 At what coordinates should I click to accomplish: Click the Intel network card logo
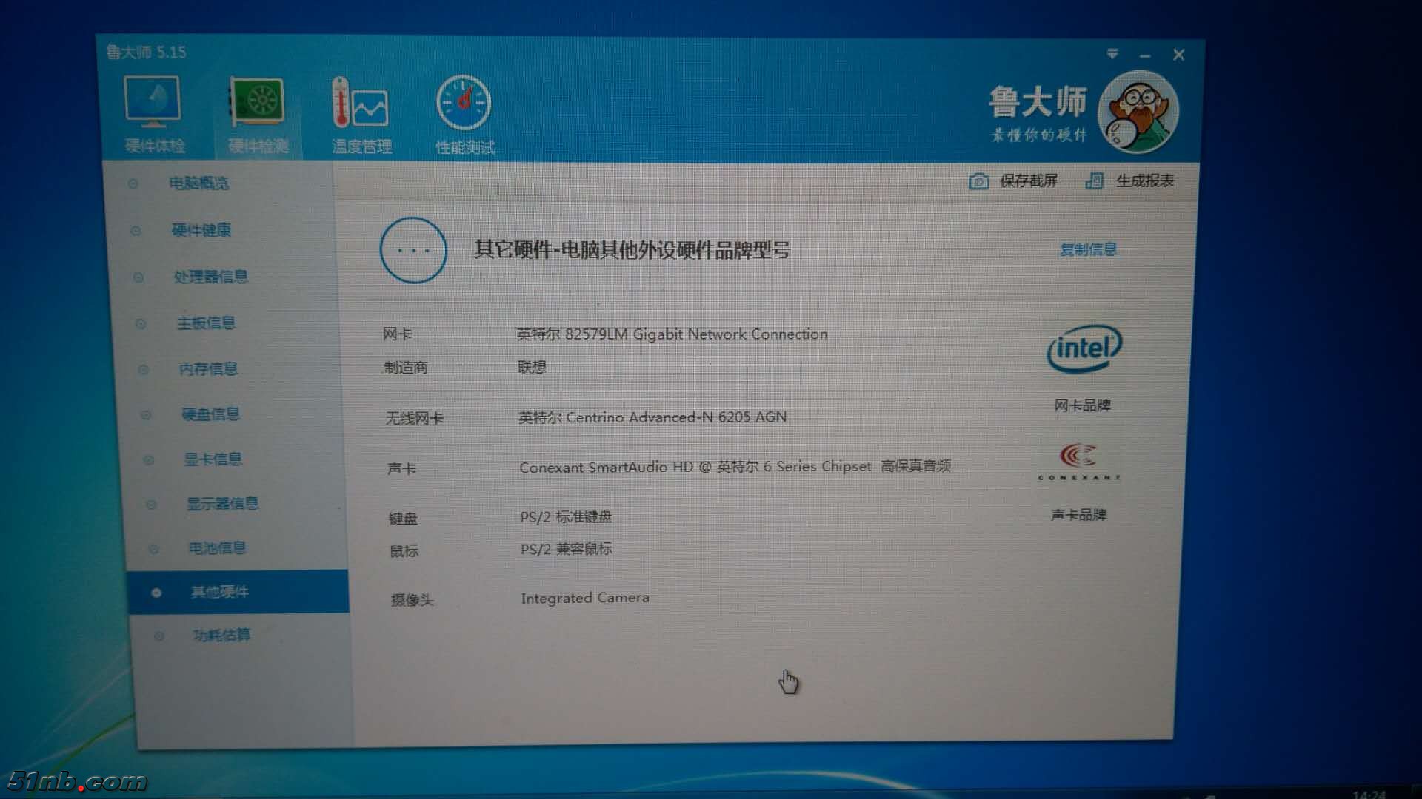pos(1084,348)
